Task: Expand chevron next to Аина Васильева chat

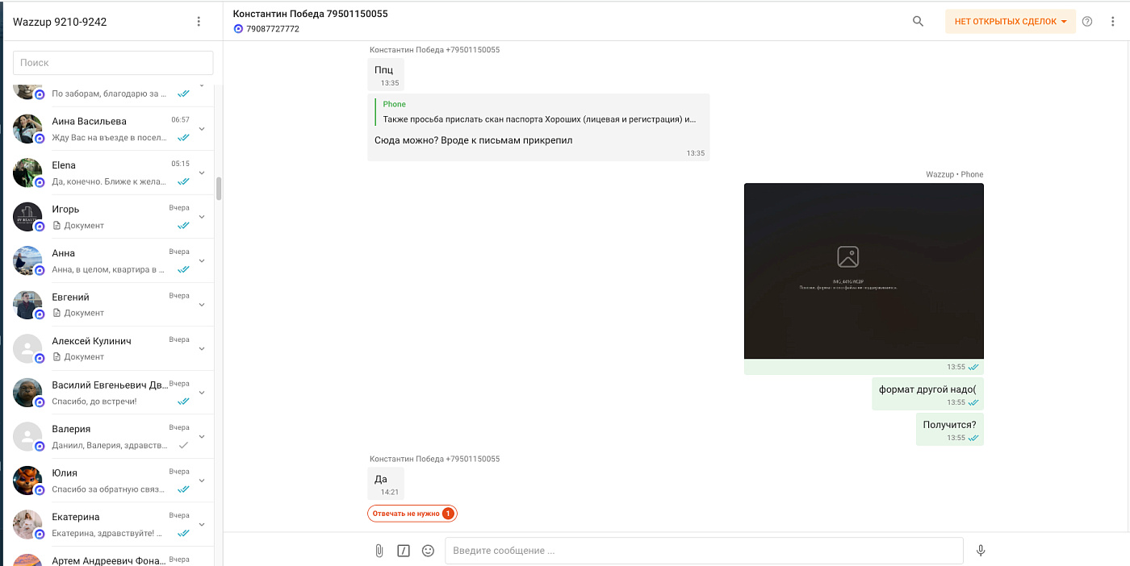Action: coord(202,129)
